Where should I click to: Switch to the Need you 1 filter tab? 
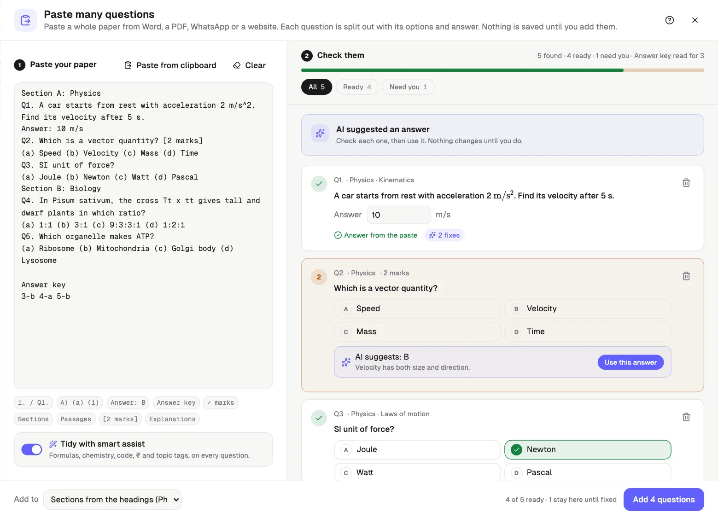[x=408, y=87]
